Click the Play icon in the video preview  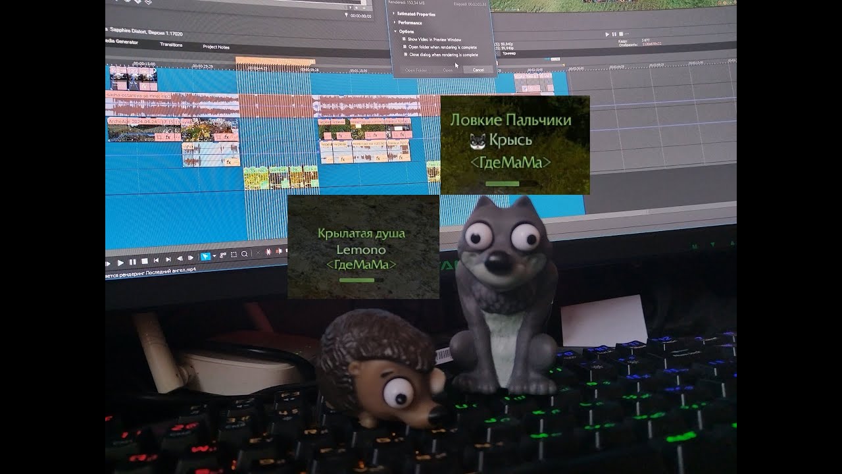(607, 34)
